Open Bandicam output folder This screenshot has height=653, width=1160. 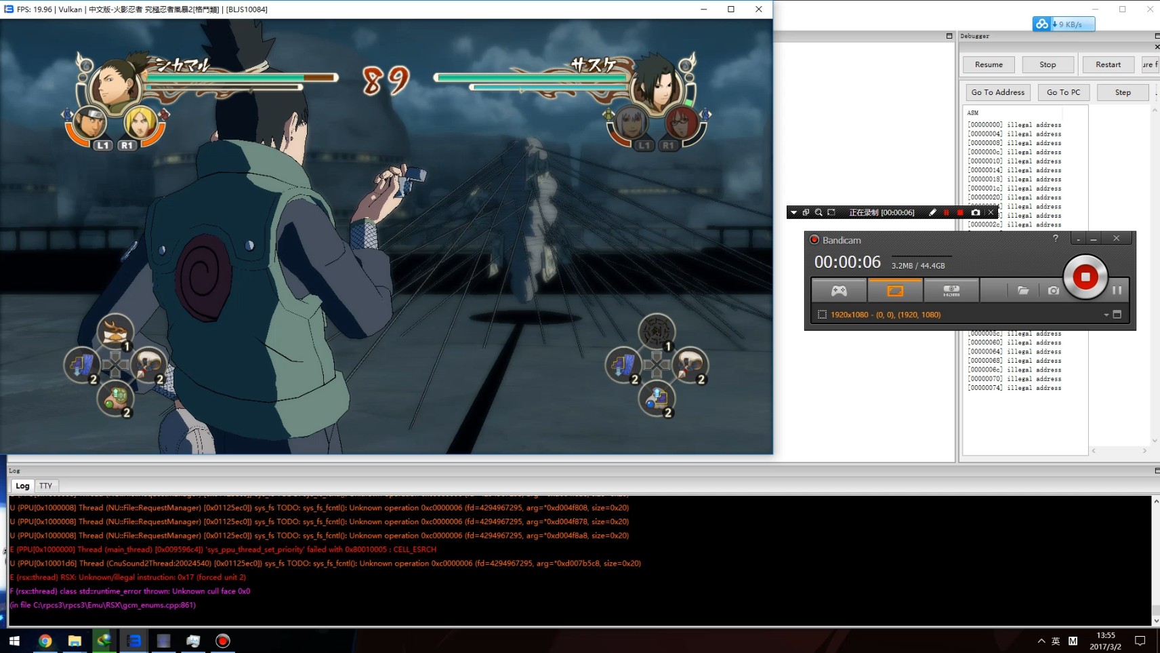(1023, 291)
